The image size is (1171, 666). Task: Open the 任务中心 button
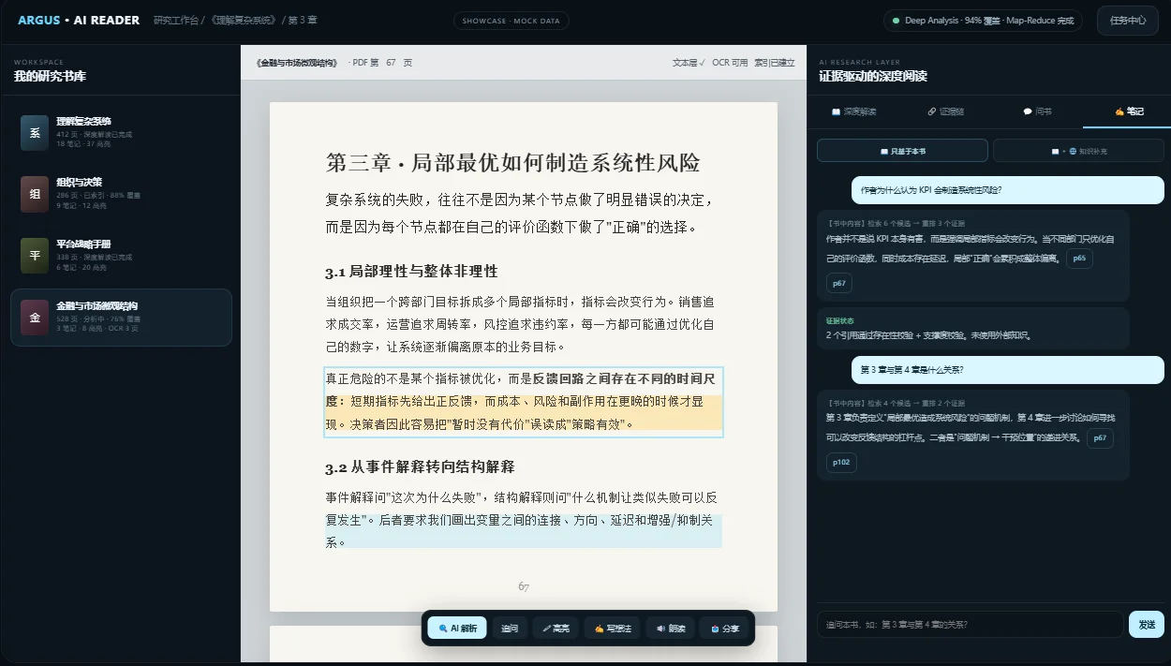[1128, 21]
